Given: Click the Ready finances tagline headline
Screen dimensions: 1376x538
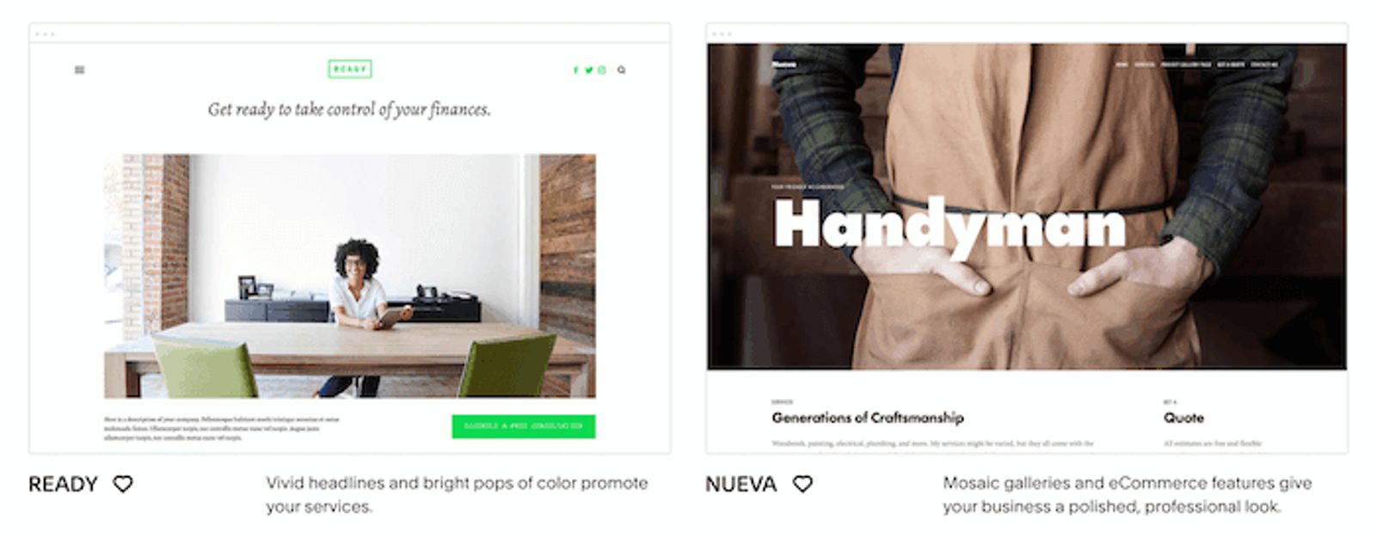Looking at the screenshot, I should pyautogui.click(x=349, y=110).
